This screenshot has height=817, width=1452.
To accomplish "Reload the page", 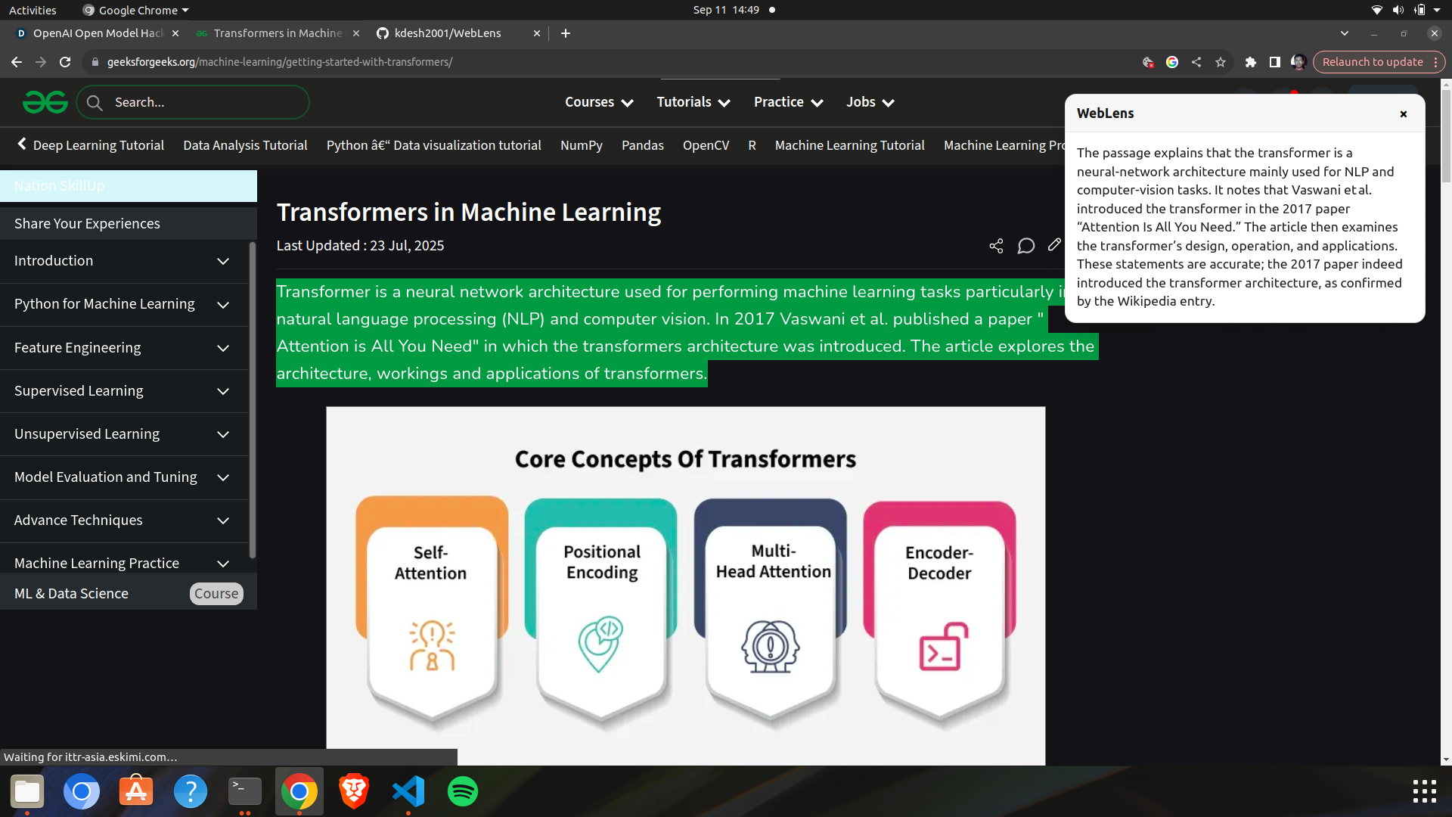I will (x=65, y=62).
